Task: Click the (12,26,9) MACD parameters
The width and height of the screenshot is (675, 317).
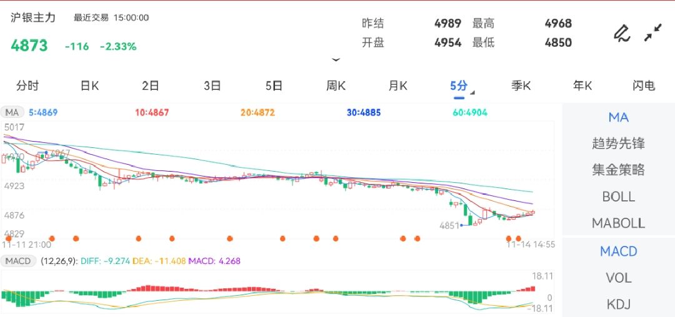Action: point(59,261)
